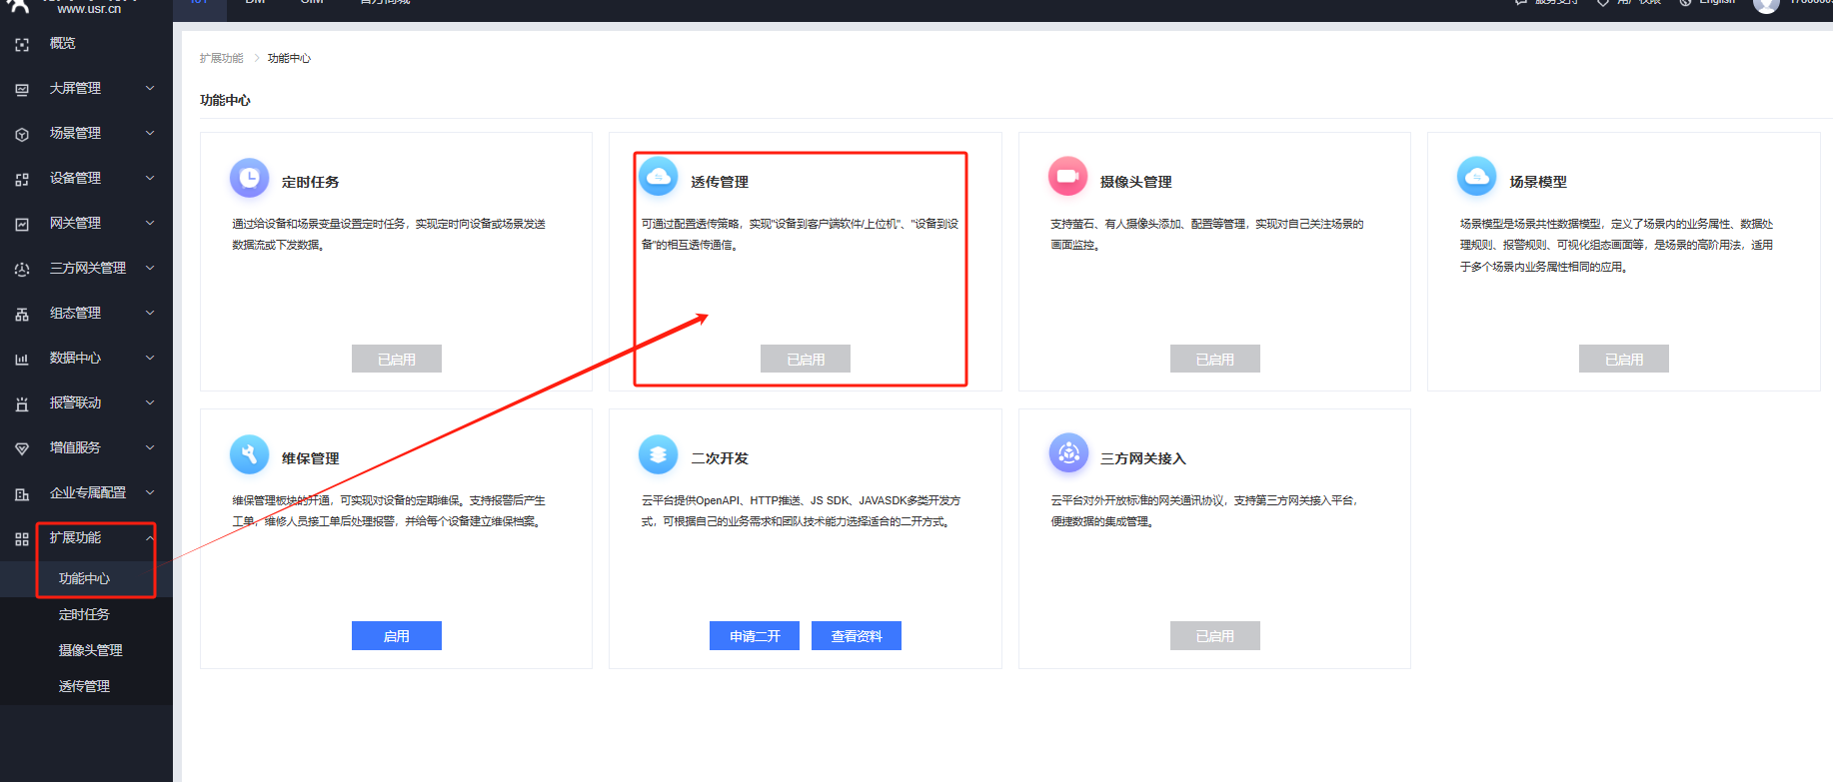This screenshot has width=1833, height=782.
Task: Click the 维保管理 card title
Action: 311,458
